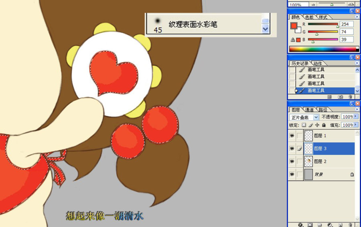Select 图层 1 thumbnail

point(308,136)
